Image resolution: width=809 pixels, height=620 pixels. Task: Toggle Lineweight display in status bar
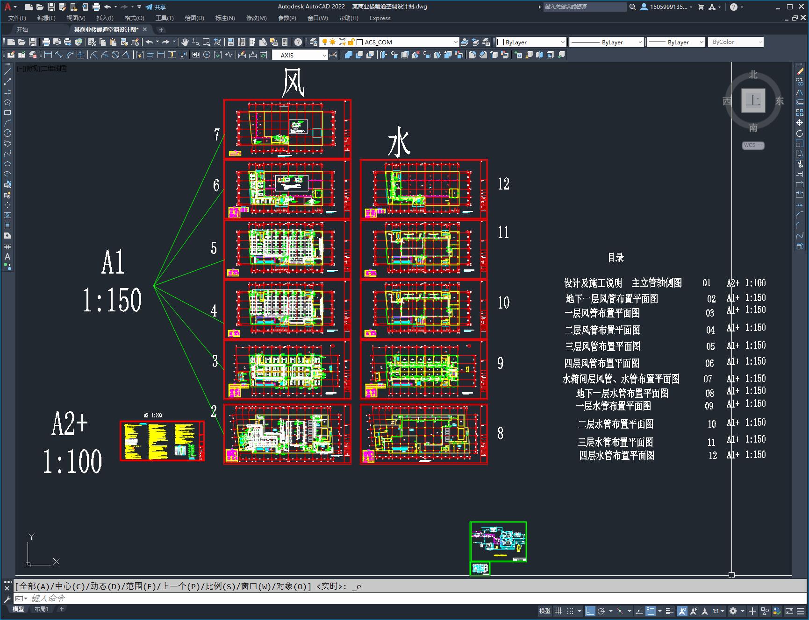(670, 611)
